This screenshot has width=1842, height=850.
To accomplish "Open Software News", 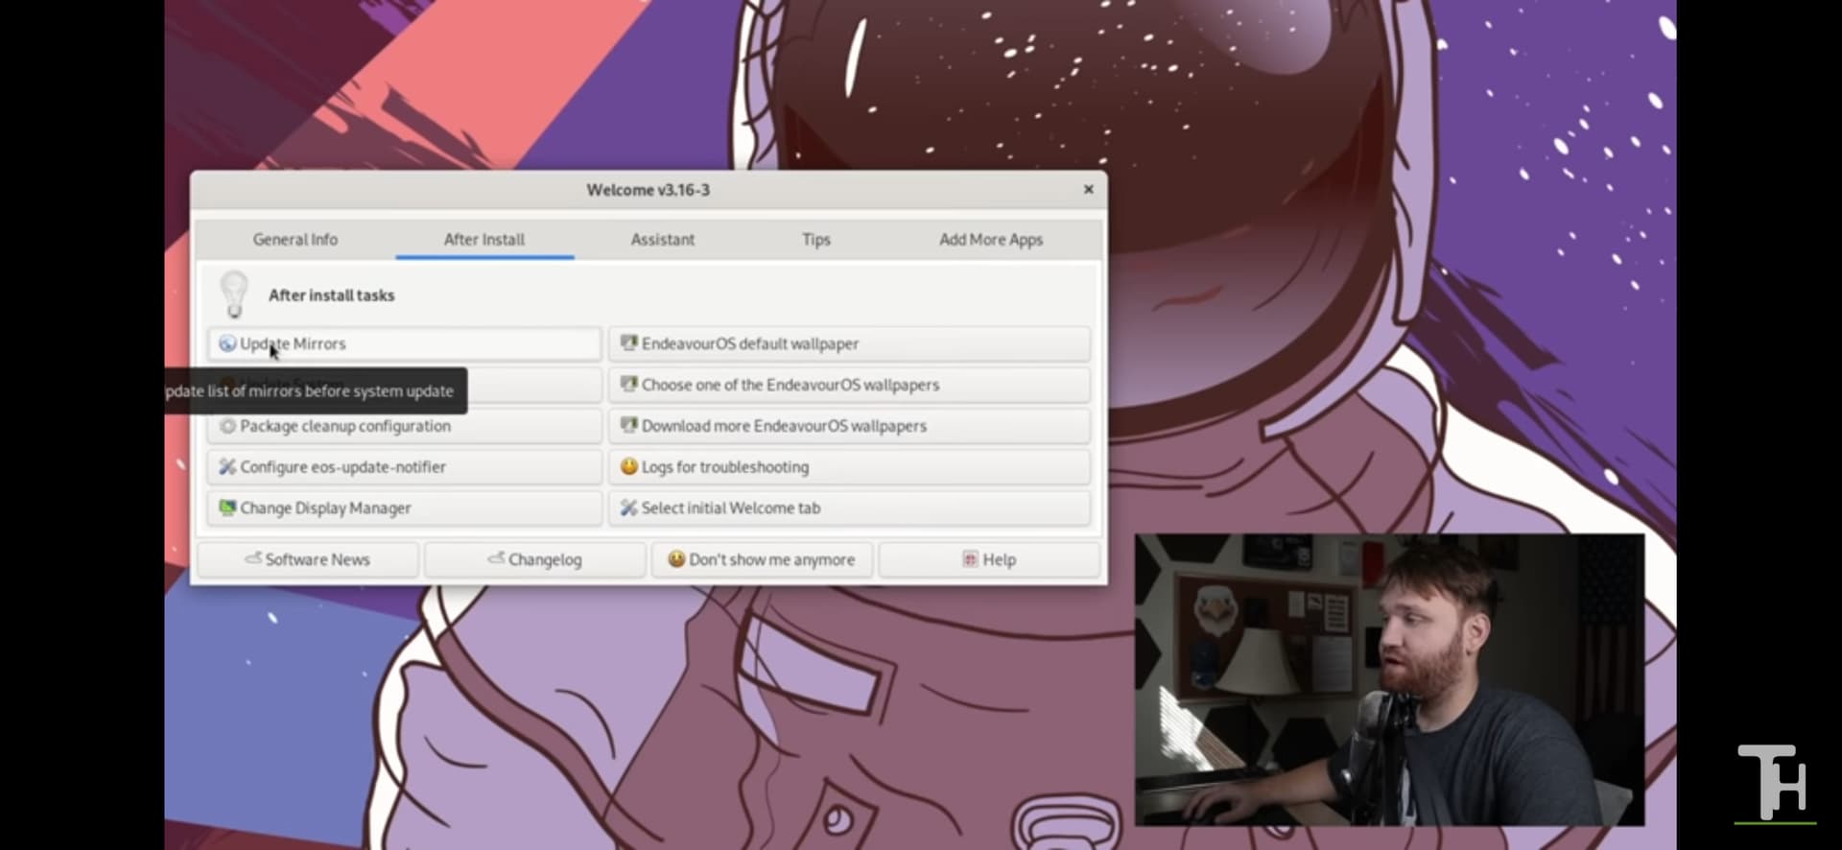I will point(308,559).
